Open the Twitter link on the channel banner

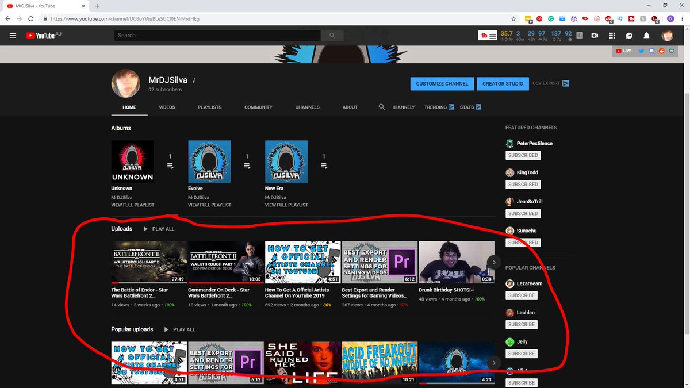(x=642, y=51)
